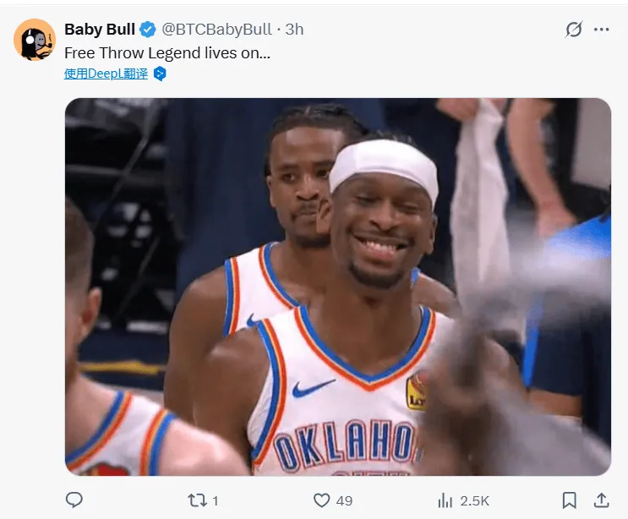Click the 3h post timestamp
The width and height of the screenshot is (628, 519).
pos(294,30)
